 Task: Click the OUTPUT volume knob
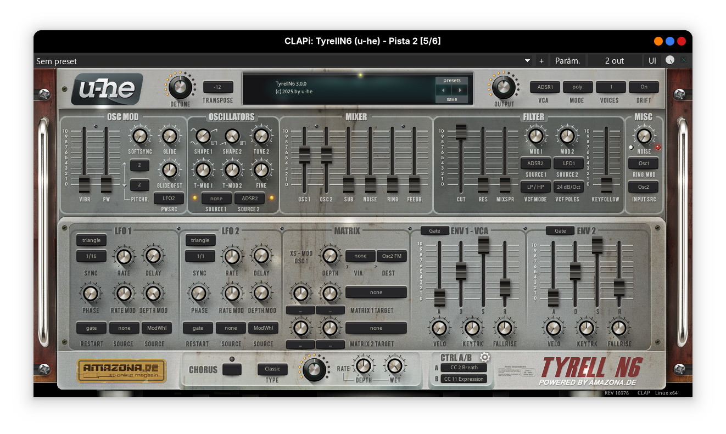504,87
